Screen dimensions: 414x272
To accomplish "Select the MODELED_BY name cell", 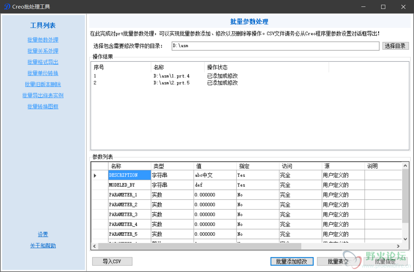I will tap(130, 185).
